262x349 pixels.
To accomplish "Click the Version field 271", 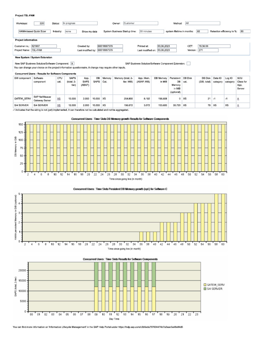I will click(x=208, y=50).
